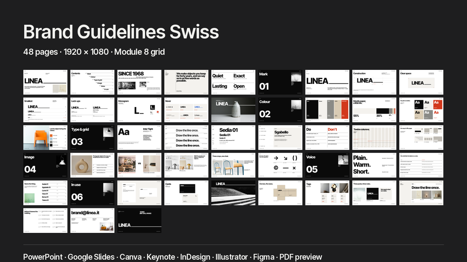
Task: Open the Contents slide thumbnail
Action: click(92, 82)
